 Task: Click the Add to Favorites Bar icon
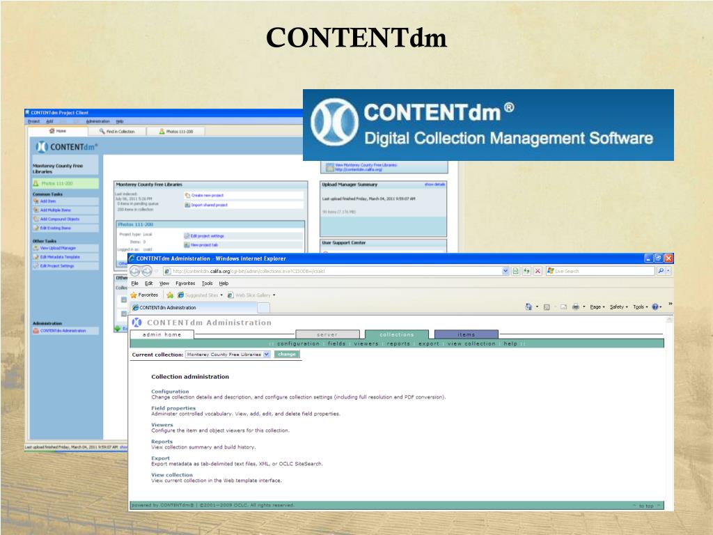click(x=170, y=295)
